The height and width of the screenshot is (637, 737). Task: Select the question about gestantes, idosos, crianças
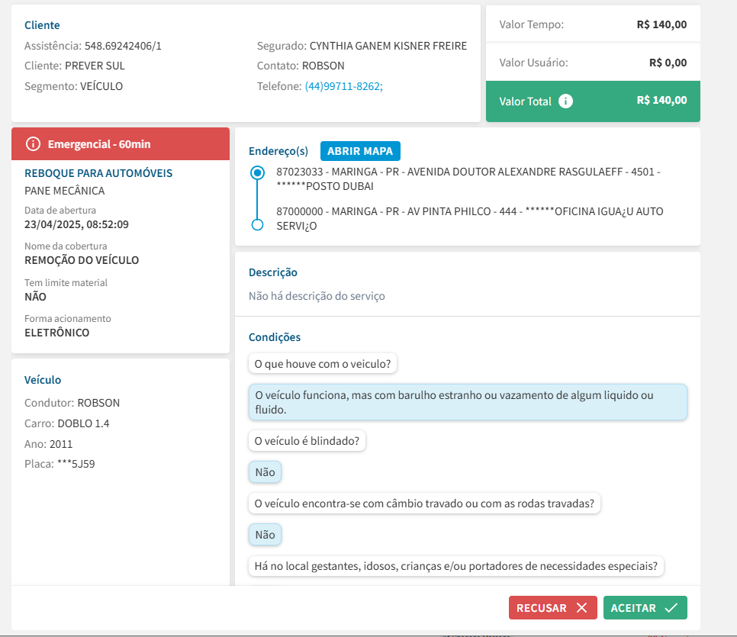click(x=456, y=566)
